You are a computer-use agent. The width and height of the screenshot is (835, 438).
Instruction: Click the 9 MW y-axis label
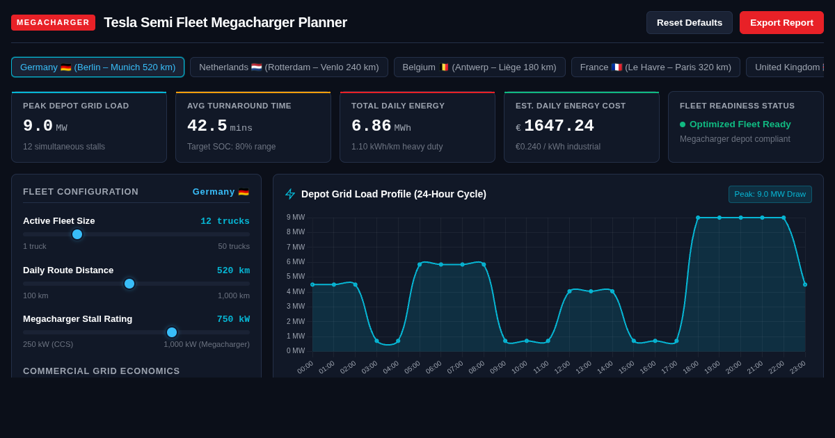[296, 218]
